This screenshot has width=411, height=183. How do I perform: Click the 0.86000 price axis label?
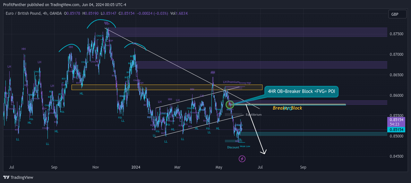[396, 96]
